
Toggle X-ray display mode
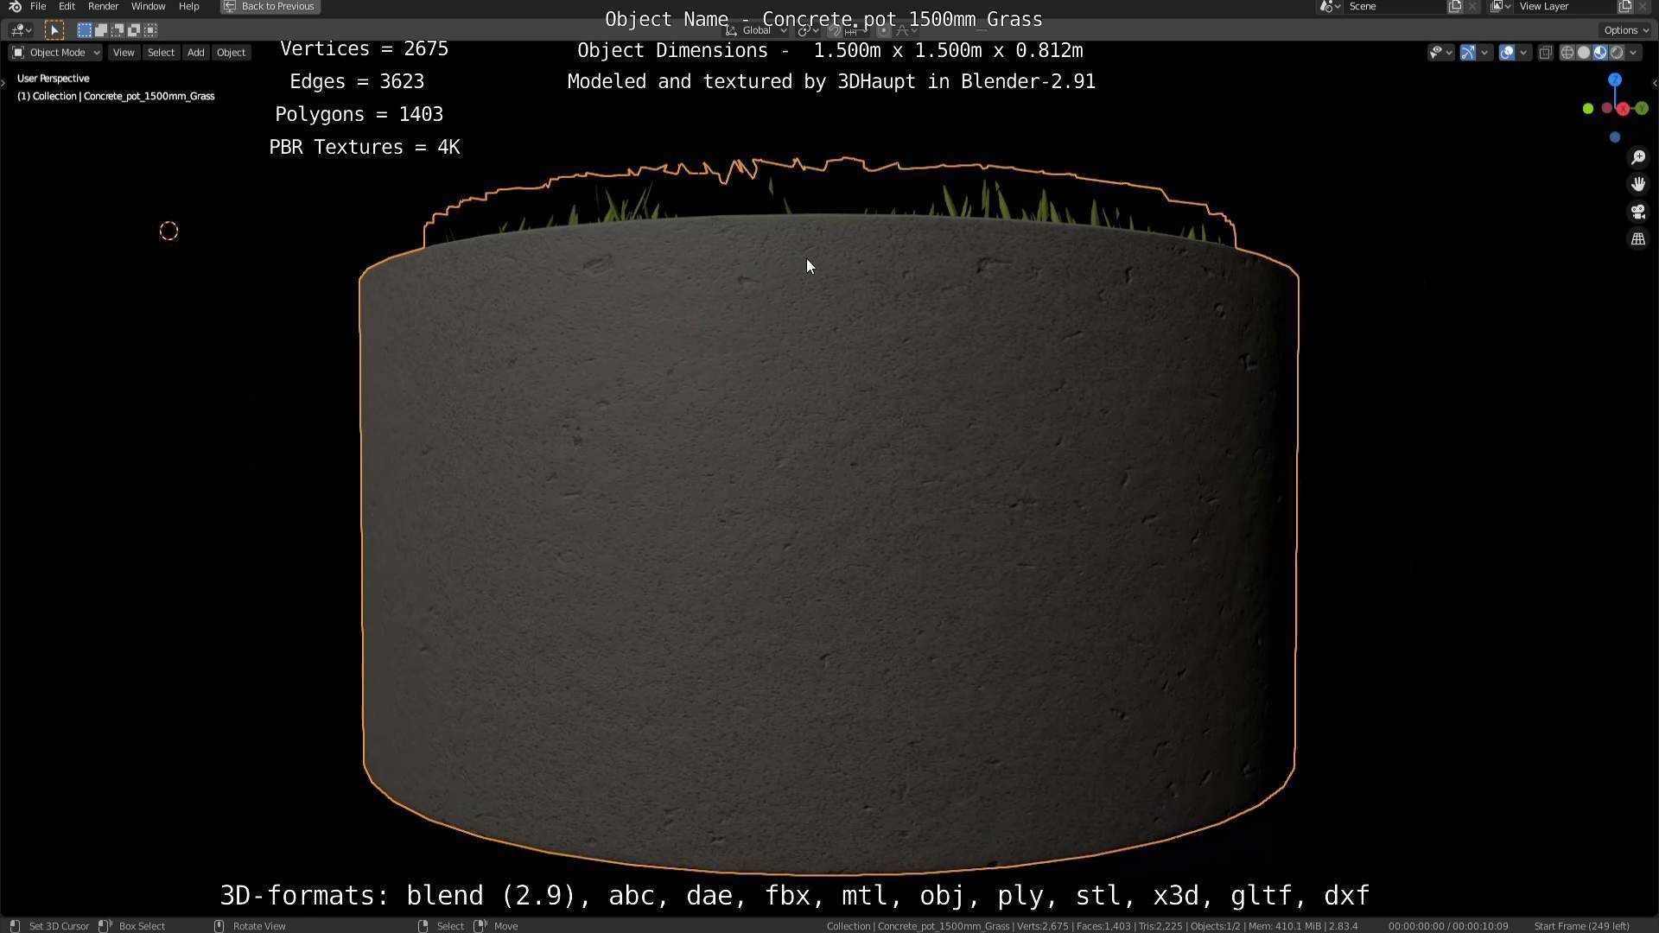(1545, 53)
